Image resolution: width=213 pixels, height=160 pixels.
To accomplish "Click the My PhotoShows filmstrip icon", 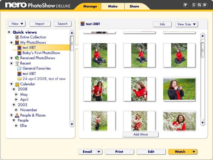I will point(17,42).
